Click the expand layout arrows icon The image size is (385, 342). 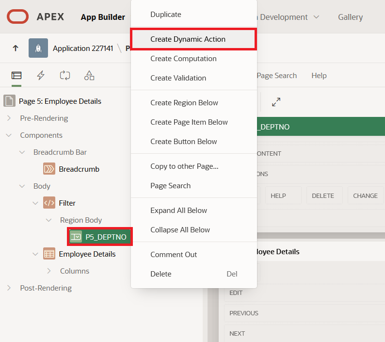coord(276,102)
